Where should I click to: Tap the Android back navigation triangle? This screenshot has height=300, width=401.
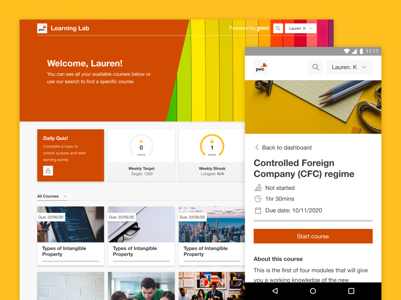[275, 291]
